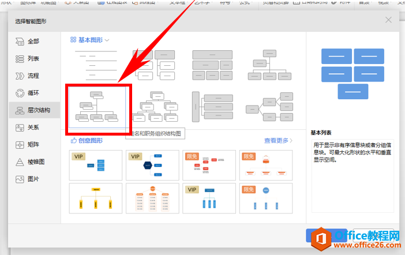Pick the horizontal hierarchy branching layout
This screenshot has height=255, width=405.
pos(269,107)
